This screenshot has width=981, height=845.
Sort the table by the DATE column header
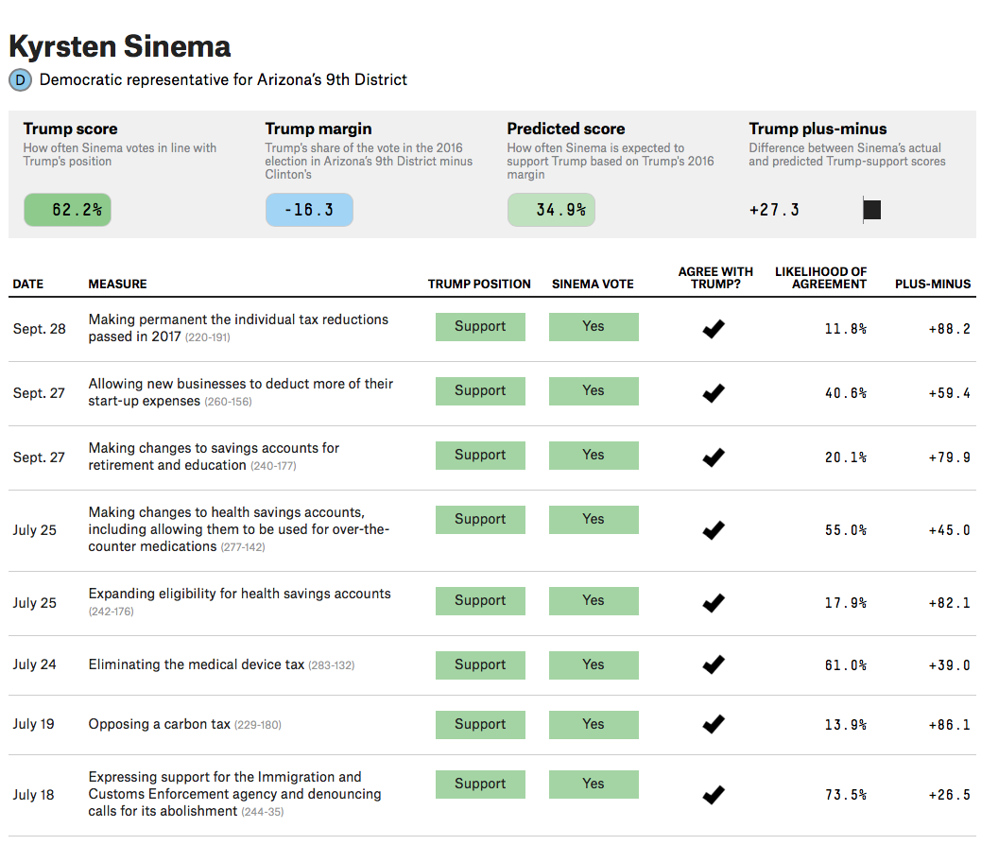pyautogui.click(x=28, y=285)
